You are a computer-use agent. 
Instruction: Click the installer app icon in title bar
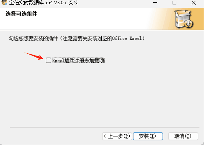click(4, 3)
